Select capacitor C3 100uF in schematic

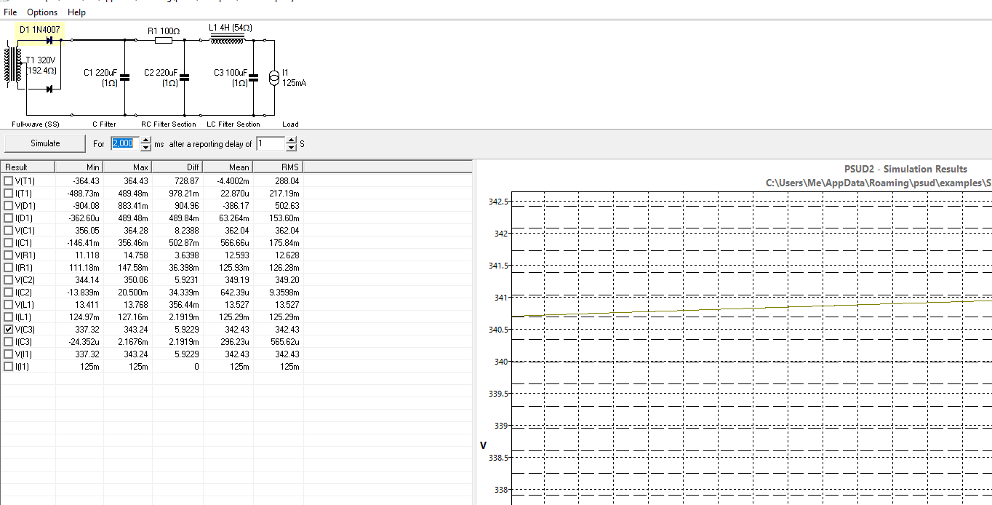[x=253, y=77]
